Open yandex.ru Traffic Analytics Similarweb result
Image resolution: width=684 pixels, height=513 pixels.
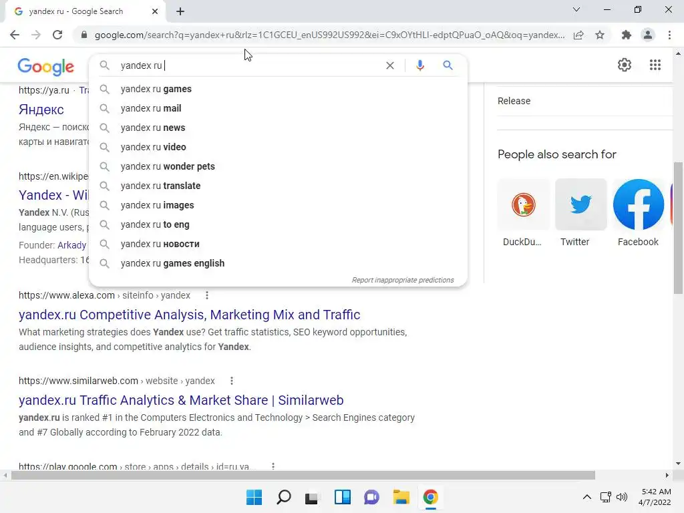pos(181,400)
